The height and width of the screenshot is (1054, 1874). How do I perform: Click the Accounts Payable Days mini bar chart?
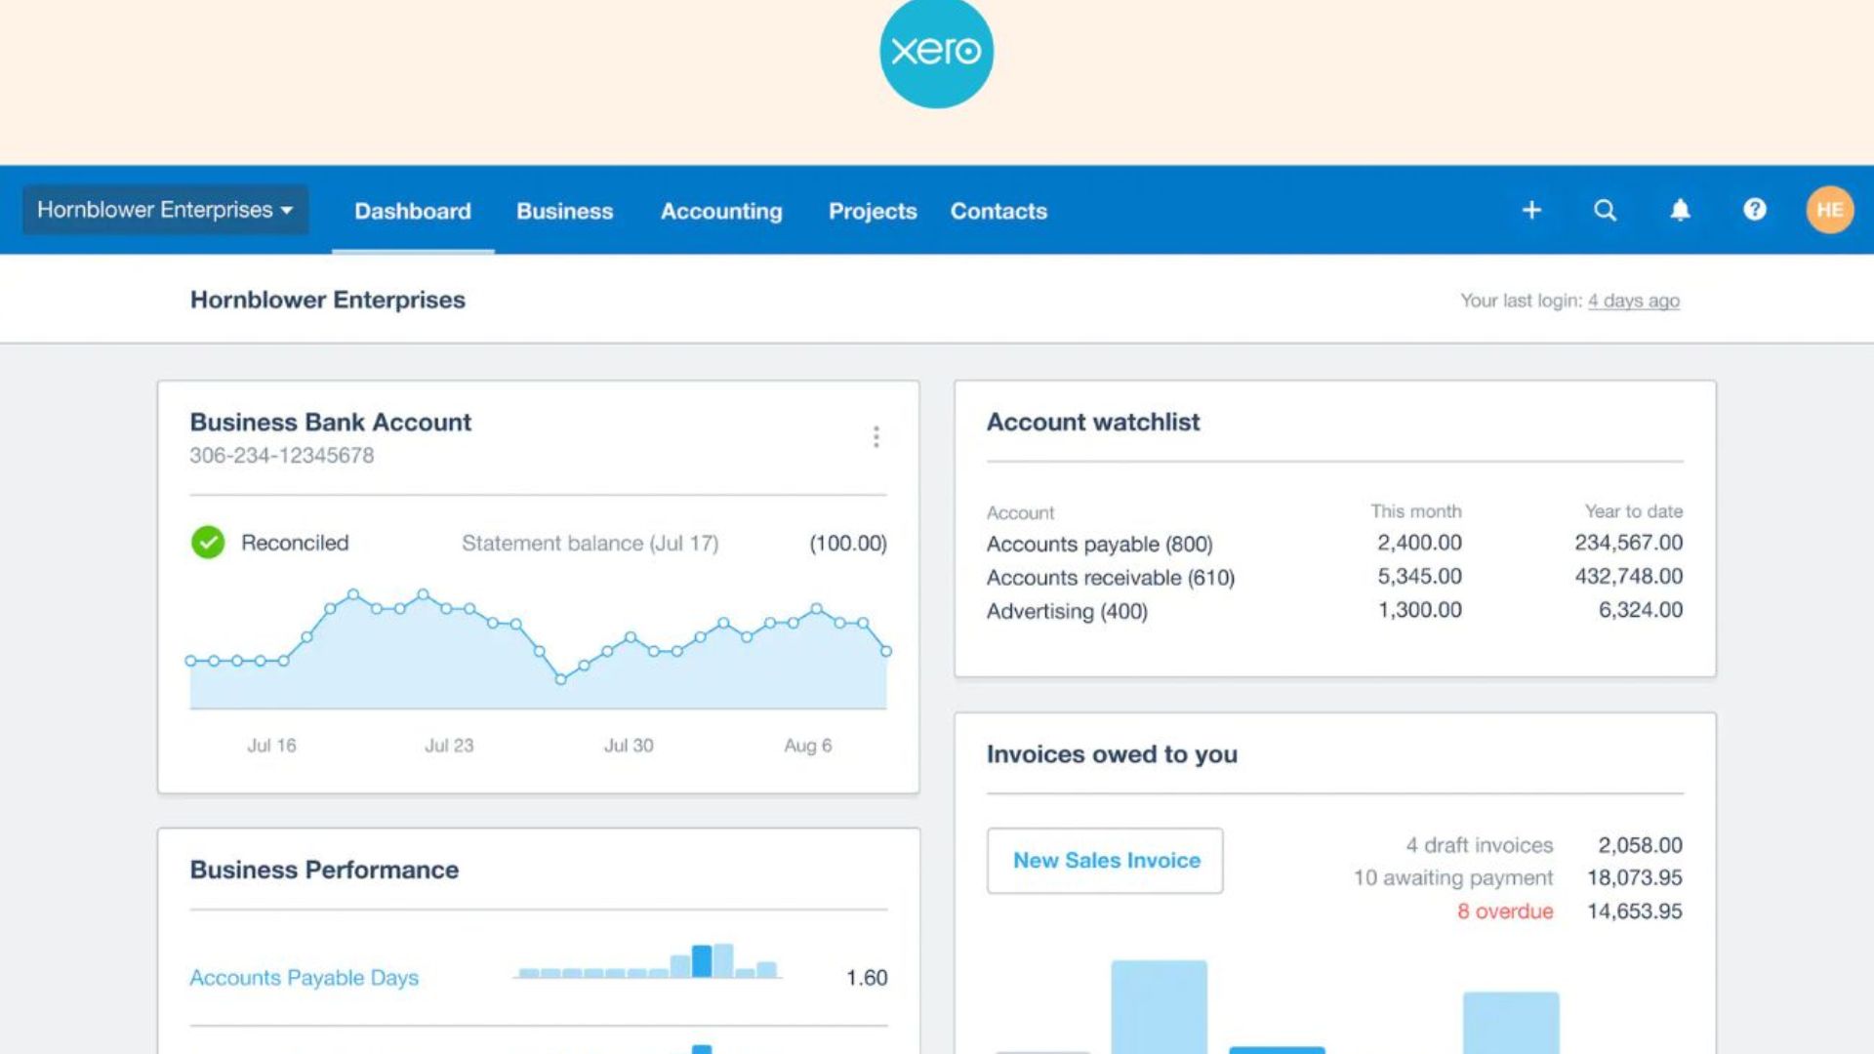point(647,961)
